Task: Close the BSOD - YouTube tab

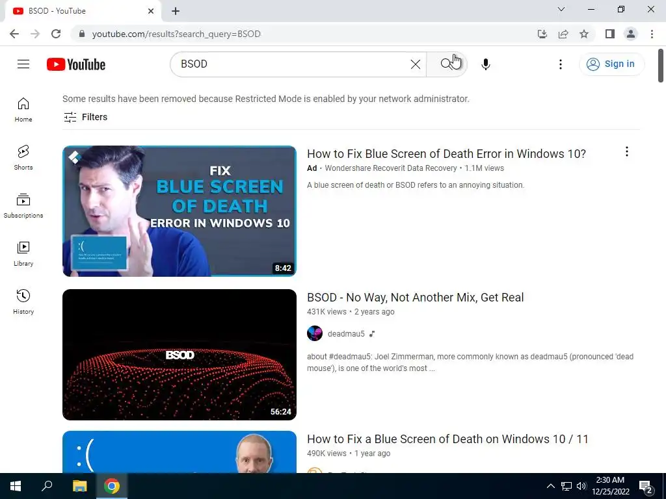Action: click(151, 11)
